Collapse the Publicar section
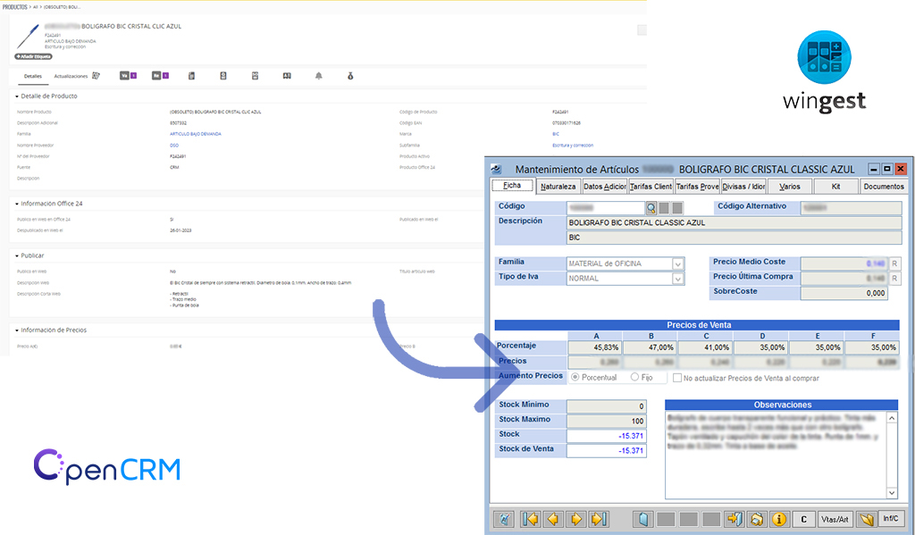Image resolution: width=915 pixels, height=535 pixels. coord(17,255)
